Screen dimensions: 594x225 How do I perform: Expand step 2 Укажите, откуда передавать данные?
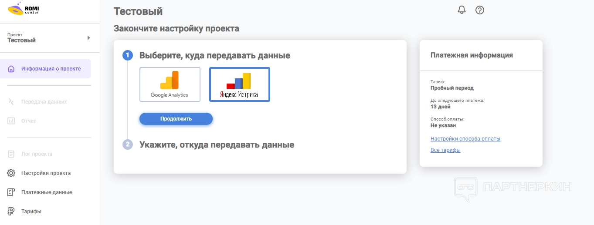217,144
